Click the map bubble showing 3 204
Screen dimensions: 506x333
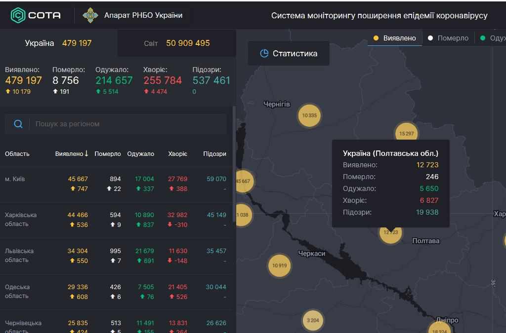pyautogui.click(x=313, y=320)
